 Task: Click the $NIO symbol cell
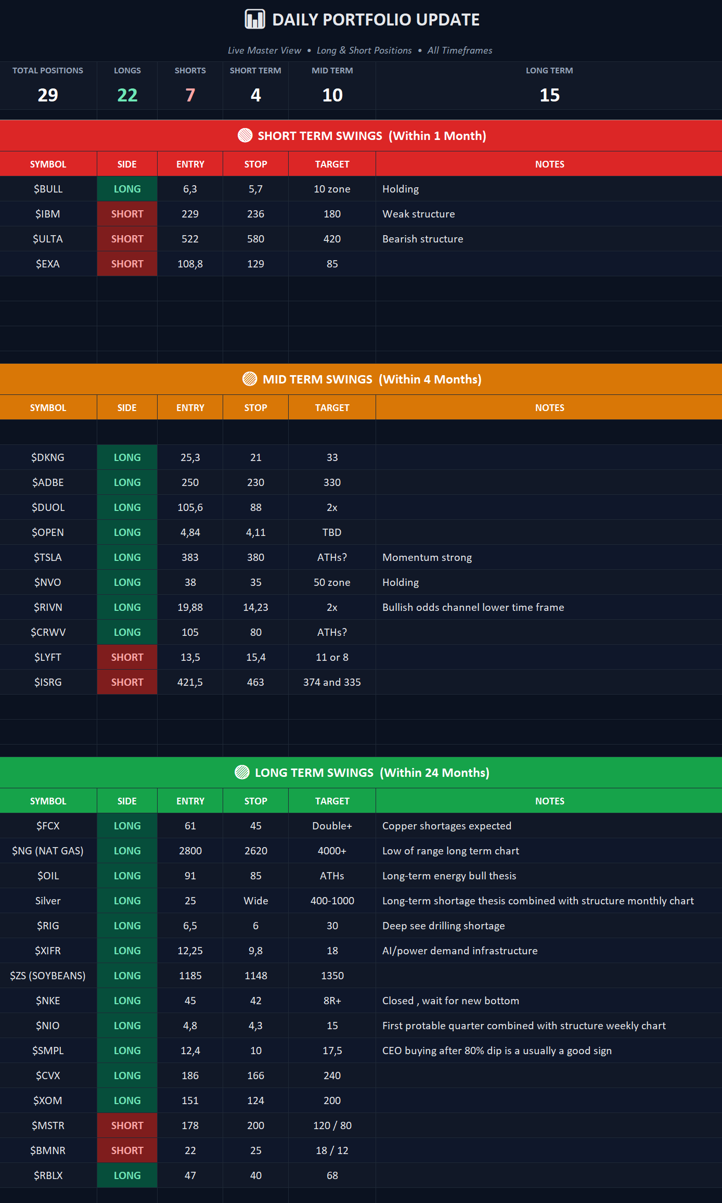(48, 1026)
